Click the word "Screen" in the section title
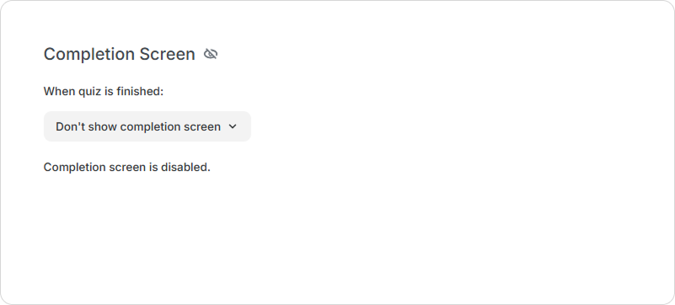The height and width of the screenshot is (305, 675). (x=167, y=54)
